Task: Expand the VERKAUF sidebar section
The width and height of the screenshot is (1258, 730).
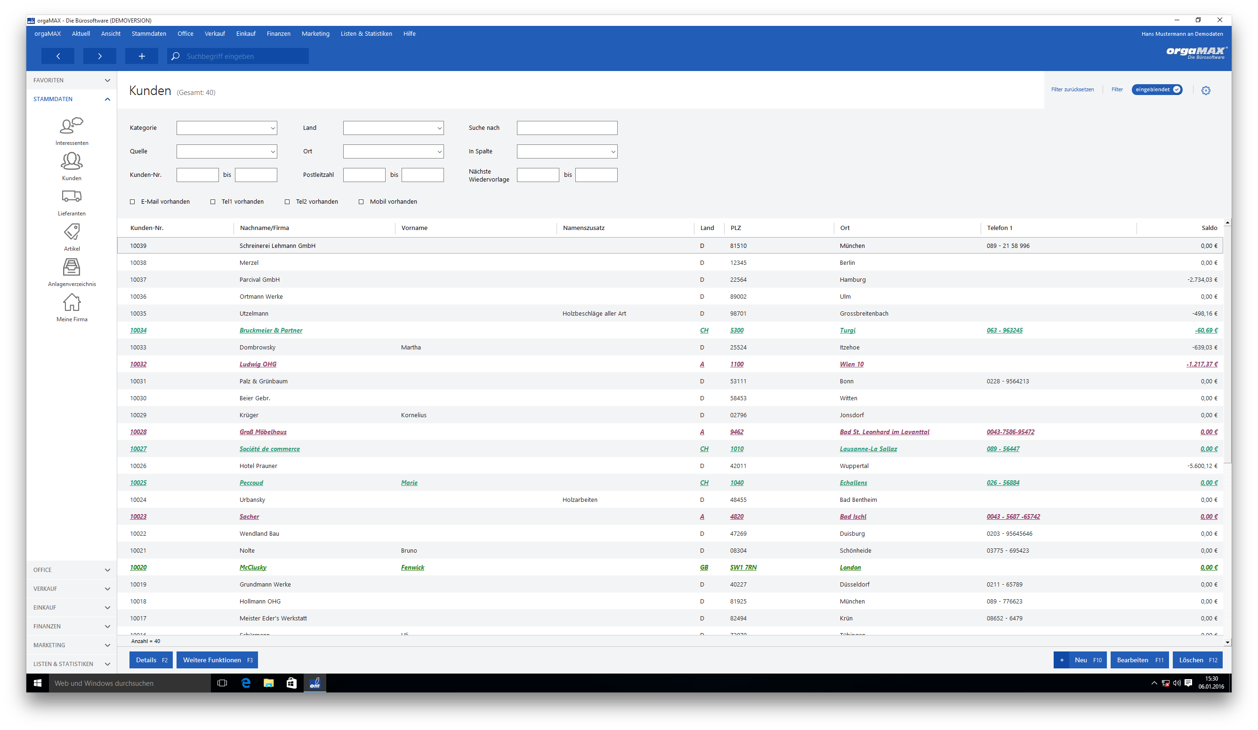Action: [x=72, y=589]
